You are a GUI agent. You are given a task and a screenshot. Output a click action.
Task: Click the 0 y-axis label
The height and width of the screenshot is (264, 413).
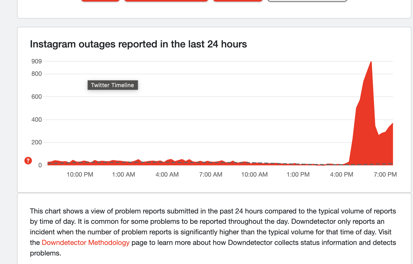coord(40,165)
